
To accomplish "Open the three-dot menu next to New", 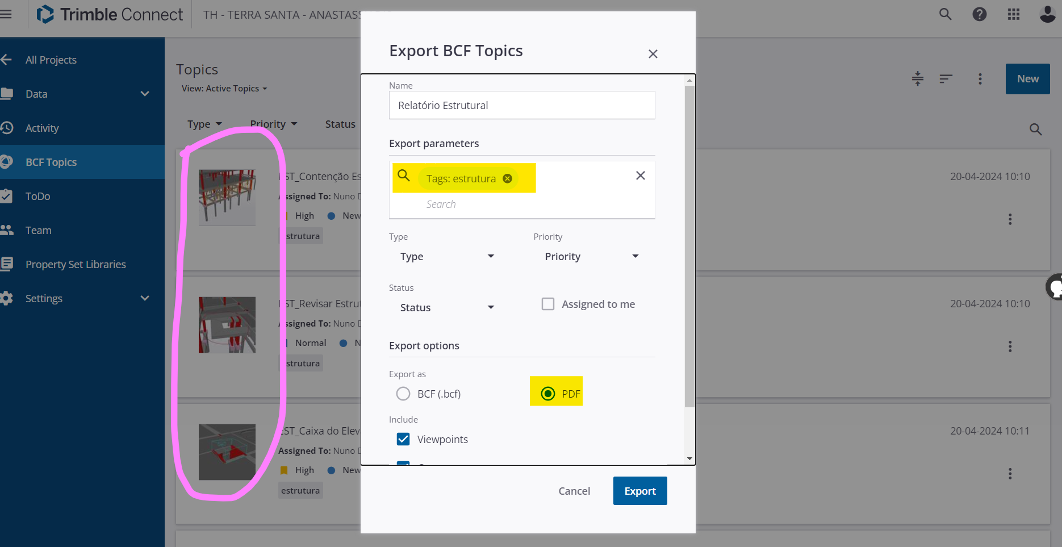I will pos(980,79).
